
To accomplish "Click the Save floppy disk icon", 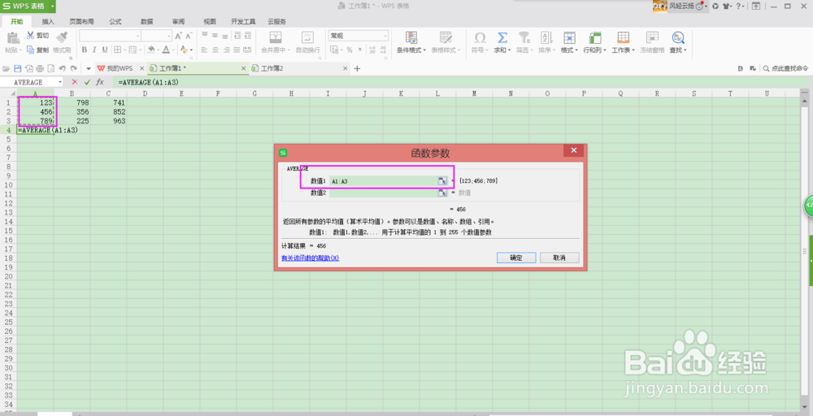I will (x=18, y=68).
